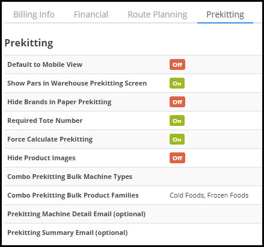Viewport: 264px width, 247px height.
Task: Click the Force Calculate Prekitting label
Action: tap(50, 139)
